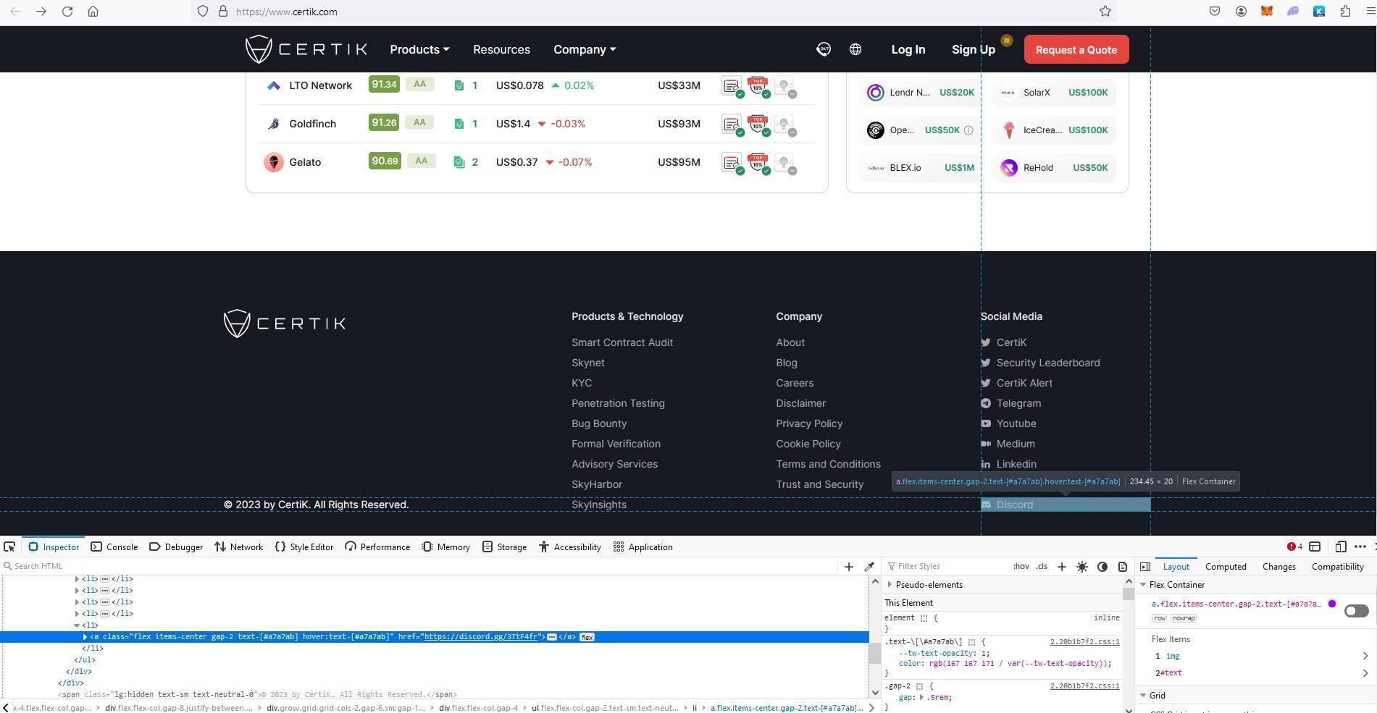This screenshot has width=1377, height=713.
Task: Click LTO Network audit report icon
Action: pos(732,86)
